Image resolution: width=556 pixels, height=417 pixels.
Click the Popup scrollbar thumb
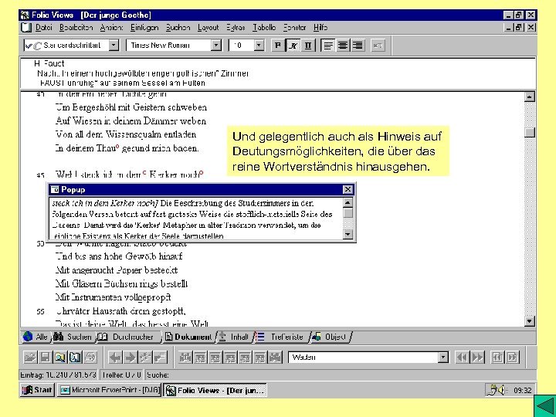347,213
